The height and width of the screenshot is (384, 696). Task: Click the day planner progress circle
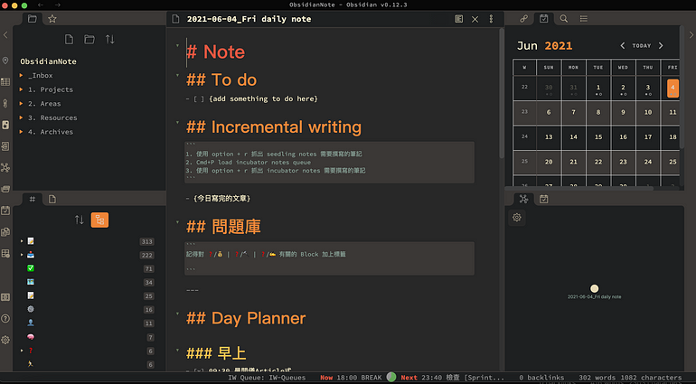click(x=391, y=378)
